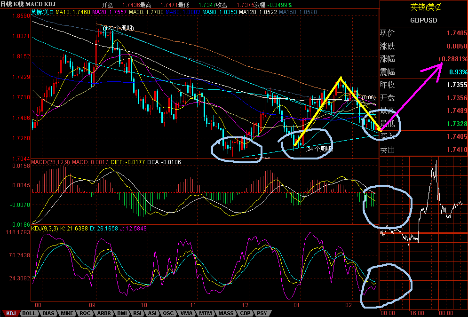
Task: Click the MACD label in top header
Action: click(x=34, y=5)
